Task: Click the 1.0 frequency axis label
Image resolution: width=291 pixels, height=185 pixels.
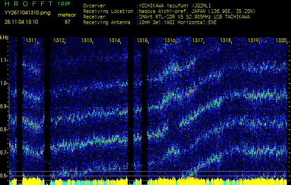Action: [x=3, y=84]
